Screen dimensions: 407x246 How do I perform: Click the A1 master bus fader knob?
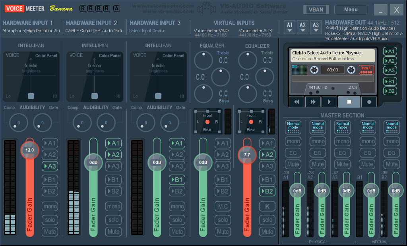[297, 191]
